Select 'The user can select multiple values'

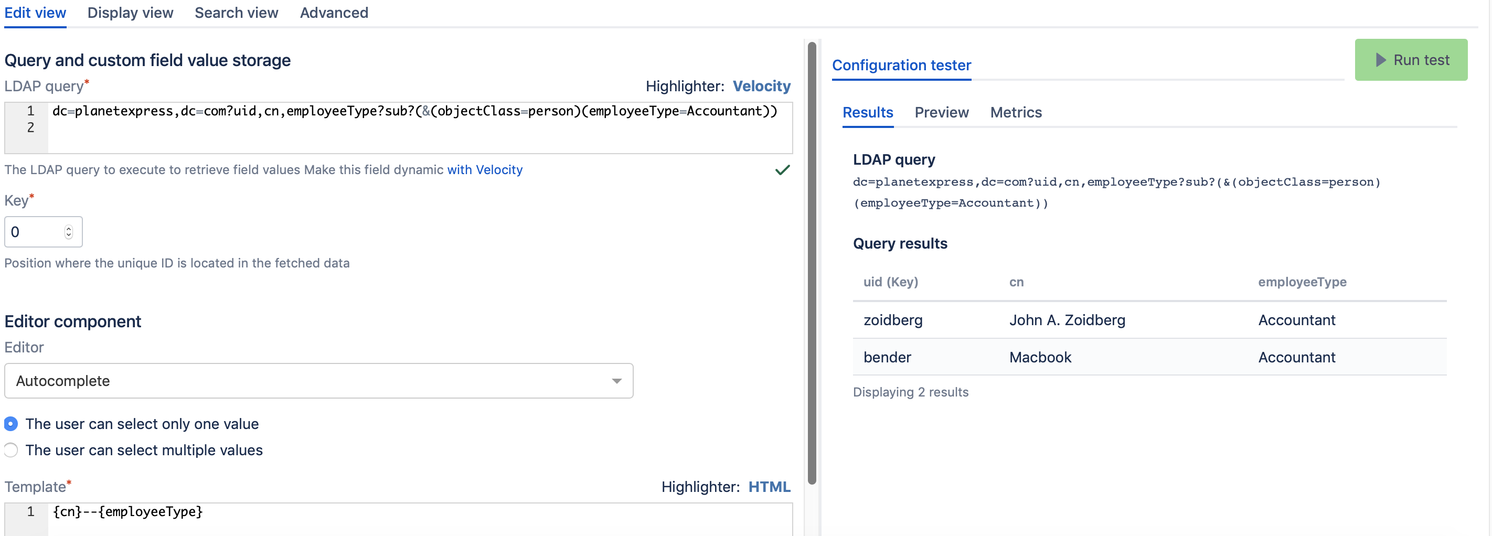11,450
